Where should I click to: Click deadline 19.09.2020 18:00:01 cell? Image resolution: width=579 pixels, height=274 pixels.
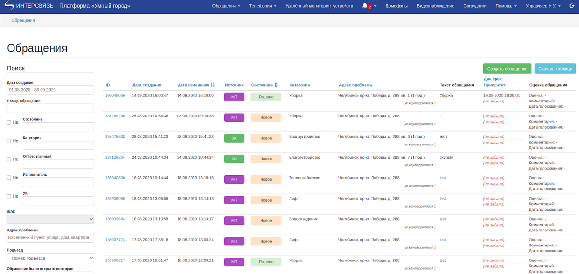501,95
